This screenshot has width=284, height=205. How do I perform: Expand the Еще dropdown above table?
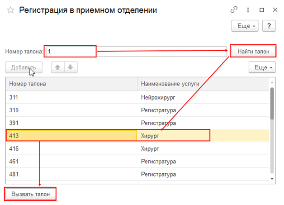click(262, 67)
